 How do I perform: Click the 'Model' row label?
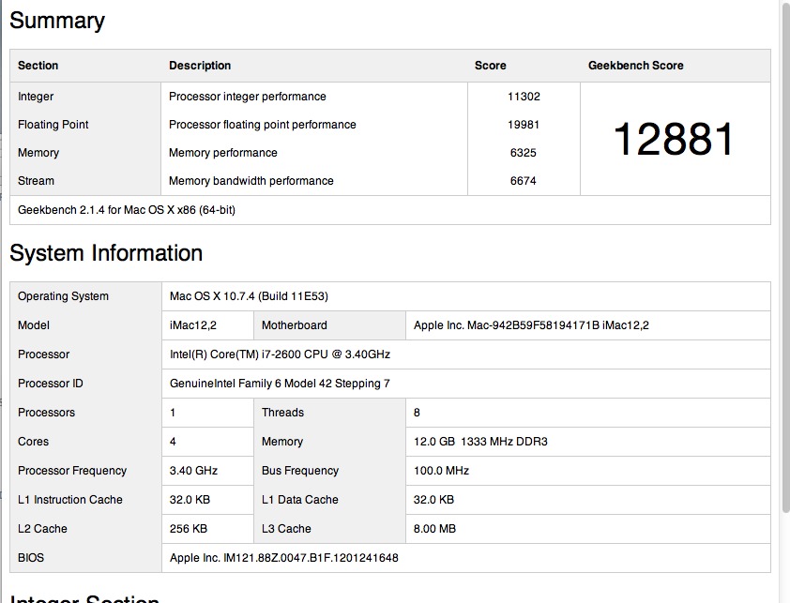(33, 325)
